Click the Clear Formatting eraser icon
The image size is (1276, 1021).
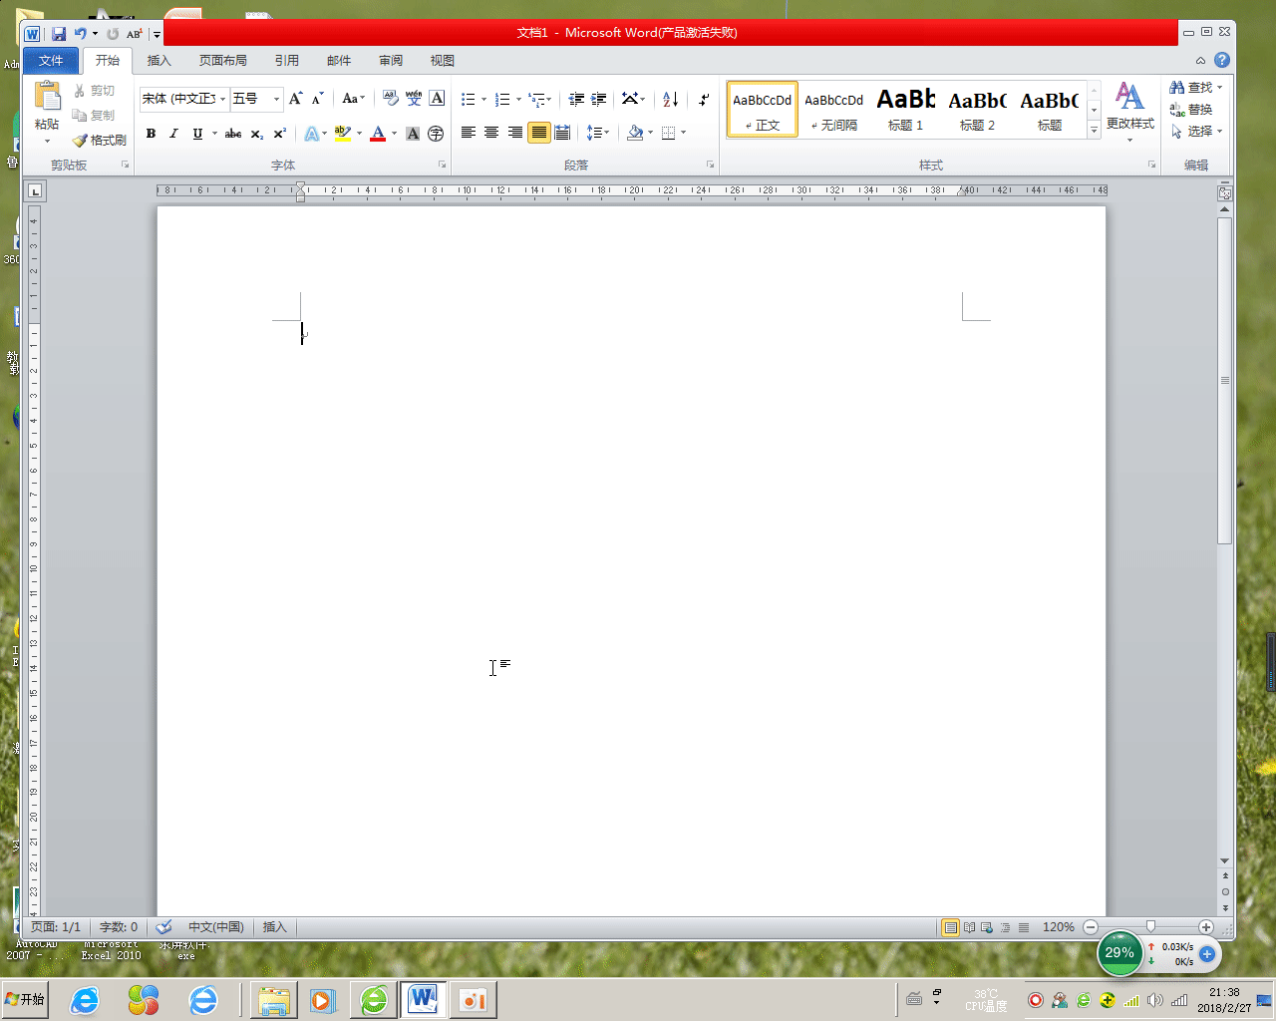[x=391, y=99]
